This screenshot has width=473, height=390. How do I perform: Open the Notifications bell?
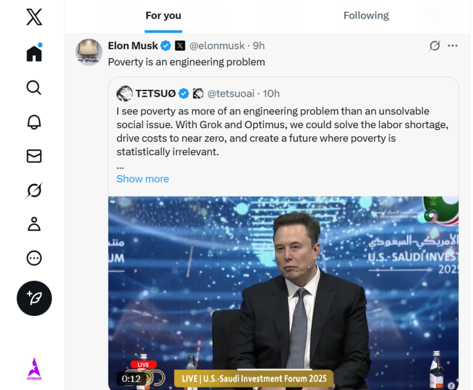click(34, 122)
